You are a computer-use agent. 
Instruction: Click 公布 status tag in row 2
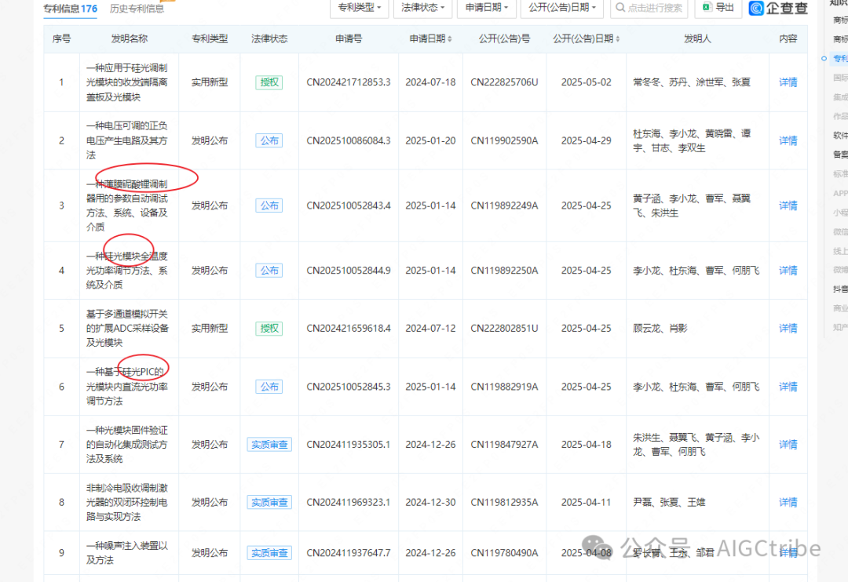(x=269, y=140)
